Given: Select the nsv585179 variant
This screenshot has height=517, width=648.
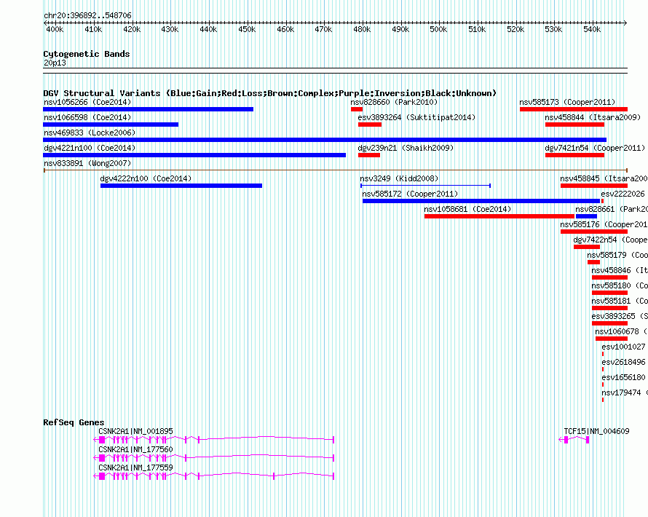Looking at the screenshot, I should pos(593,262).
